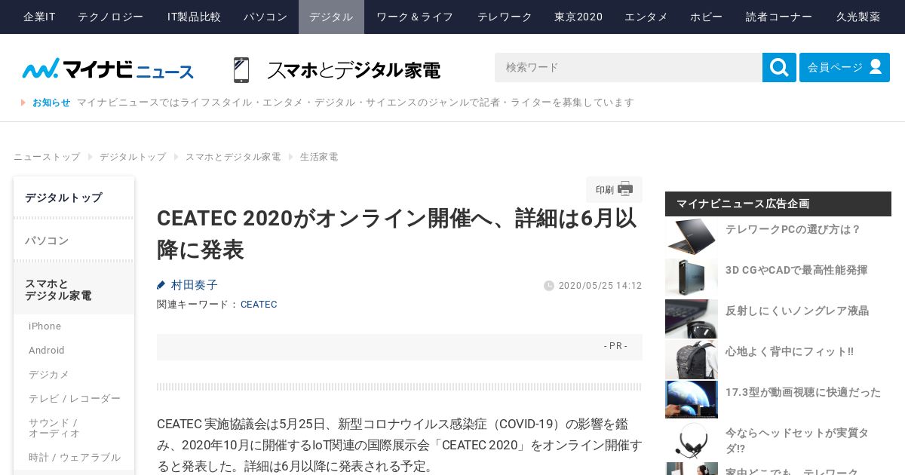Image resolution: width=905 pixels, height=475 pixels.
Task: Open the パソコン top menu item
Action: pyautogui.click(x=265, y=17)
